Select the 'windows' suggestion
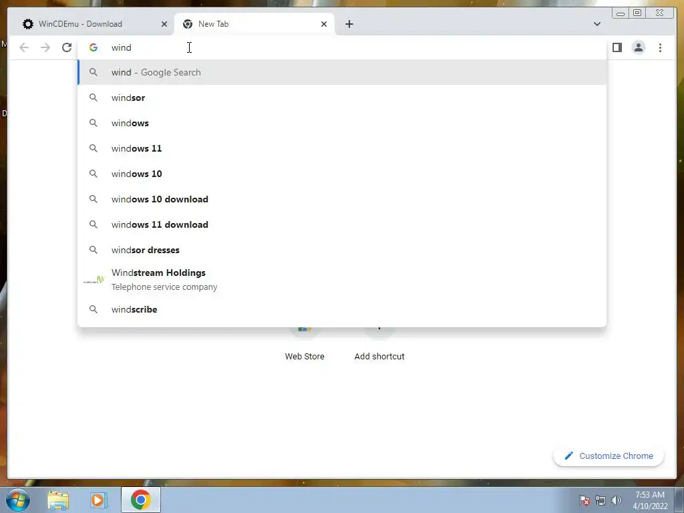 pos(342,123)
